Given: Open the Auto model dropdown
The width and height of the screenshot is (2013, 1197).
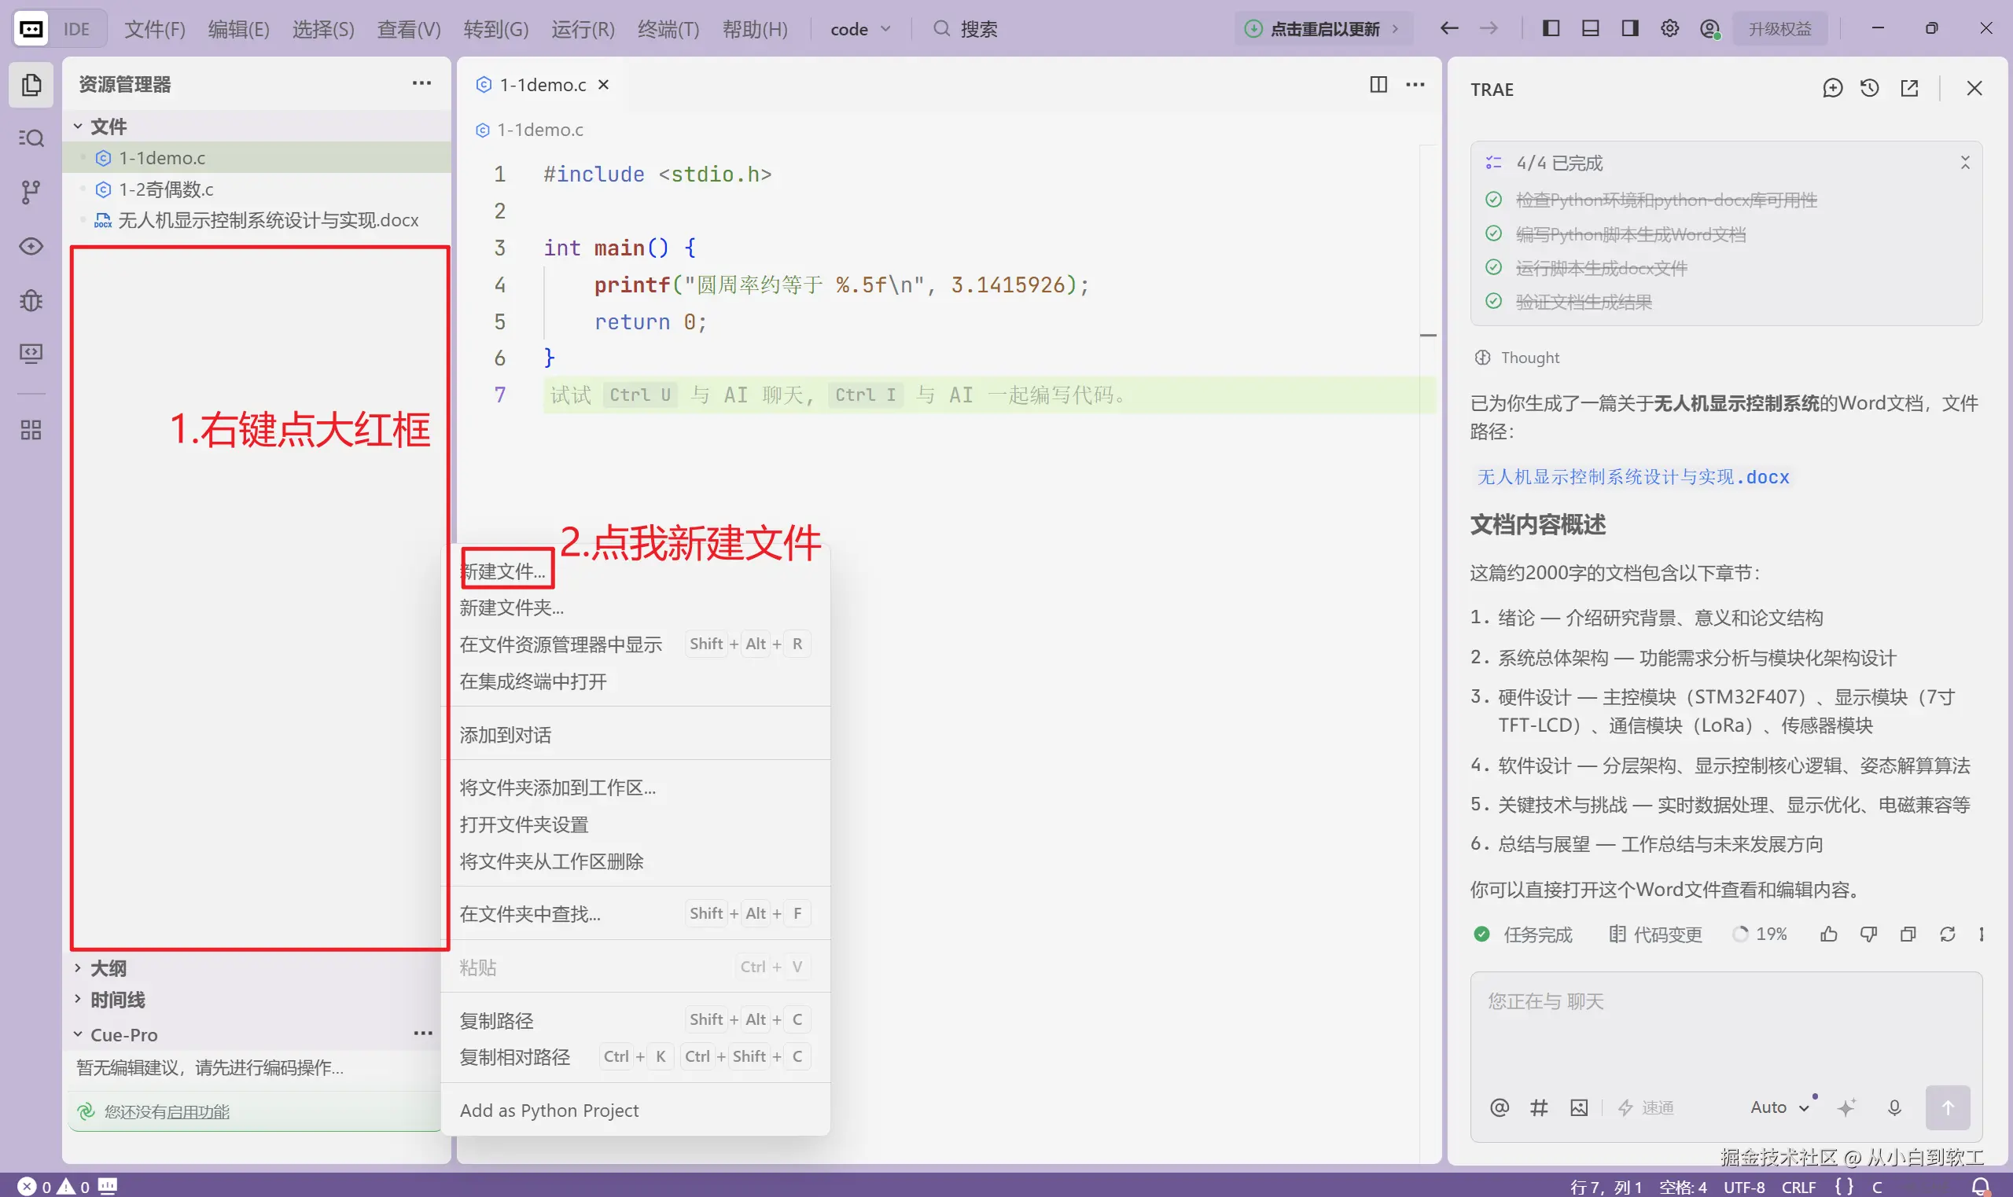Looking at the screenshot, I should [1779, 1107].
